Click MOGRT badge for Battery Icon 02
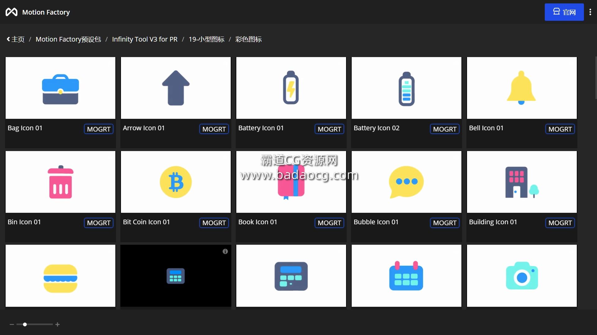Screen dimensions: 597x335 [x=445, y=129]
